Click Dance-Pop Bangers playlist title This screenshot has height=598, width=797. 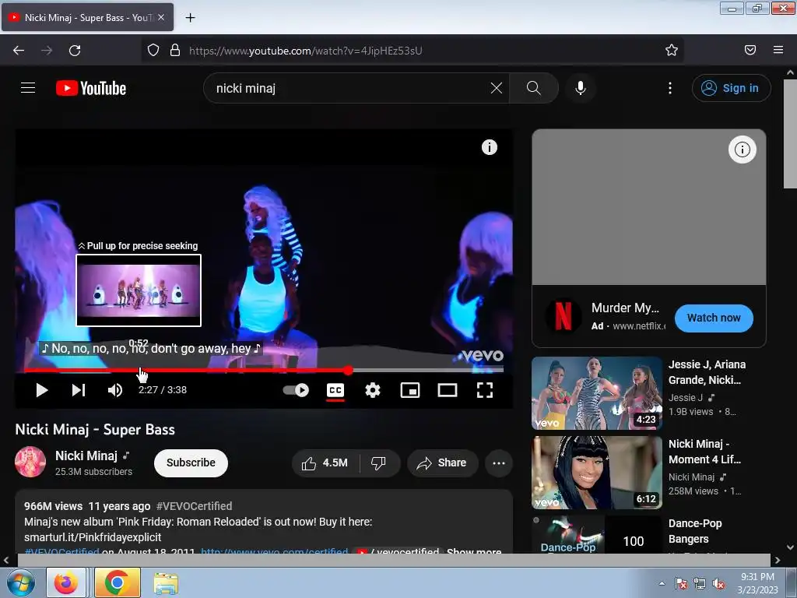[x=695, y=531]
